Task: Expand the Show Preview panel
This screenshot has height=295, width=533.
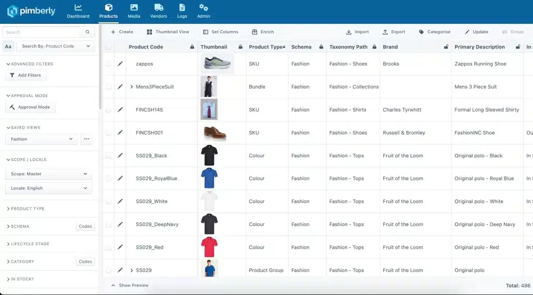Action: [x=130, y=285]
